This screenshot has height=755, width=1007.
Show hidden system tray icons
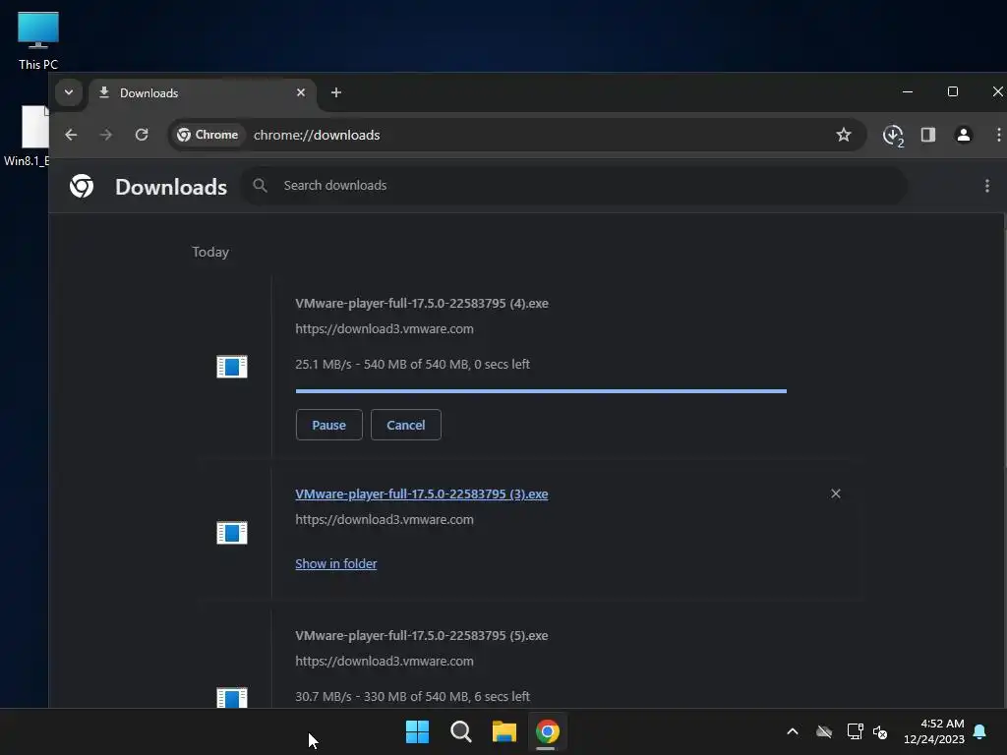click(793, 731)
